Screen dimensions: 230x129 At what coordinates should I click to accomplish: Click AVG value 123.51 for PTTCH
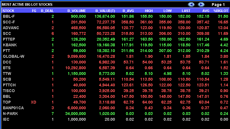[203, 85]
